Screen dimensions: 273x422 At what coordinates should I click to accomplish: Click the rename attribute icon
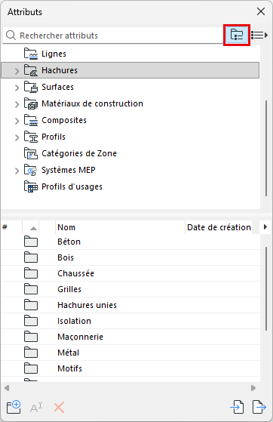[36, 408]
